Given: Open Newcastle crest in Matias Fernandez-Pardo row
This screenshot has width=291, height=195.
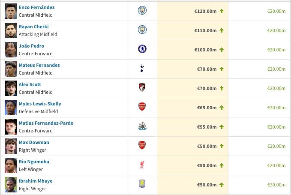Looking at the screenshot, I should pyautogui.click(x=142, y=126).
